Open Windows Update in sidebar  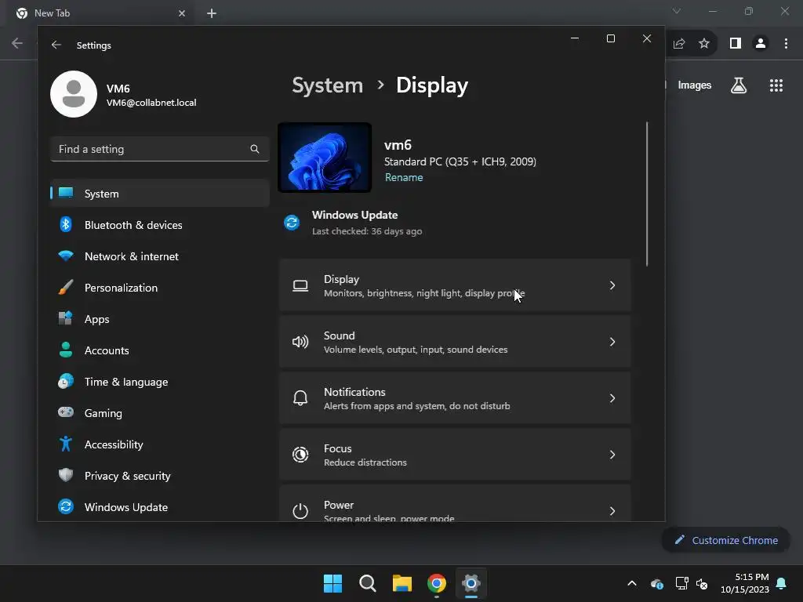click(x=160, y=507)
